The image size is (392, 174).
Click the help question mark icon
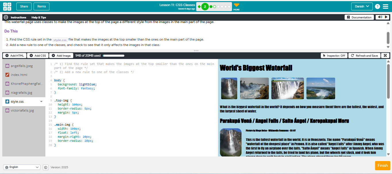click(x=377, y=7)
